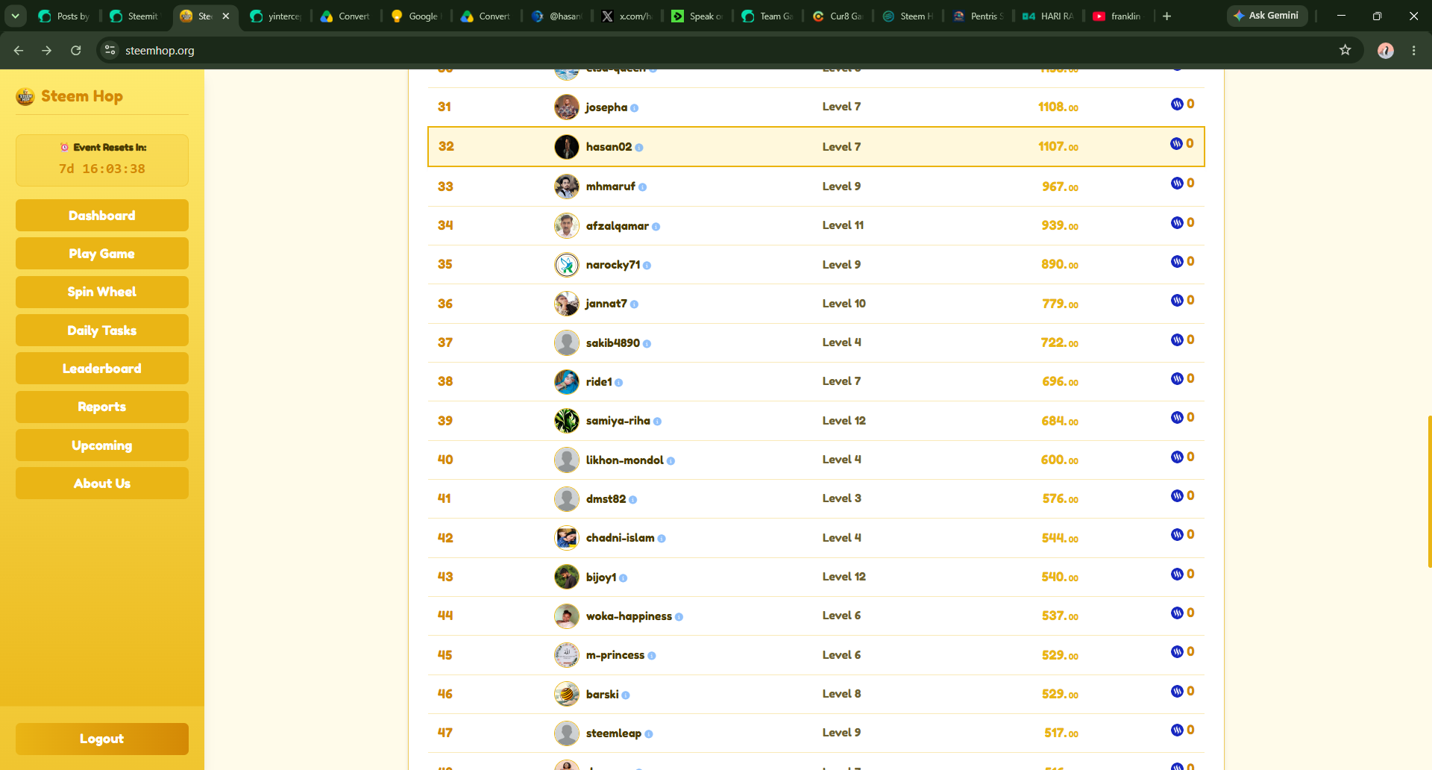Go back in browser history
Image resolution: width=1432 pixels, height=770 pixels.
coord(19,50)
